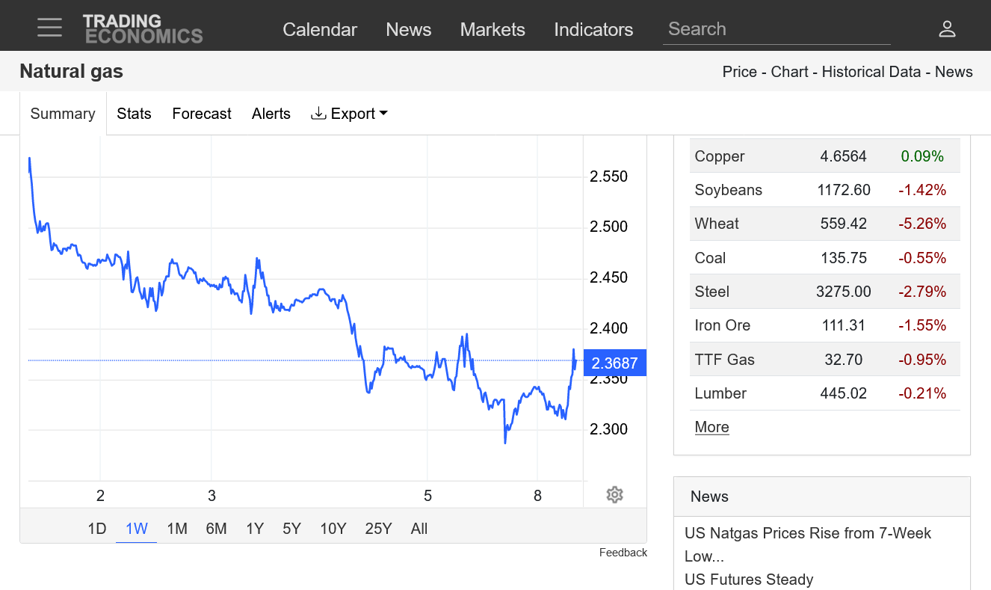Viewport: 991px width, 590px height.
Task: Open the Soybeans commodity row
Action: [824, 190]
